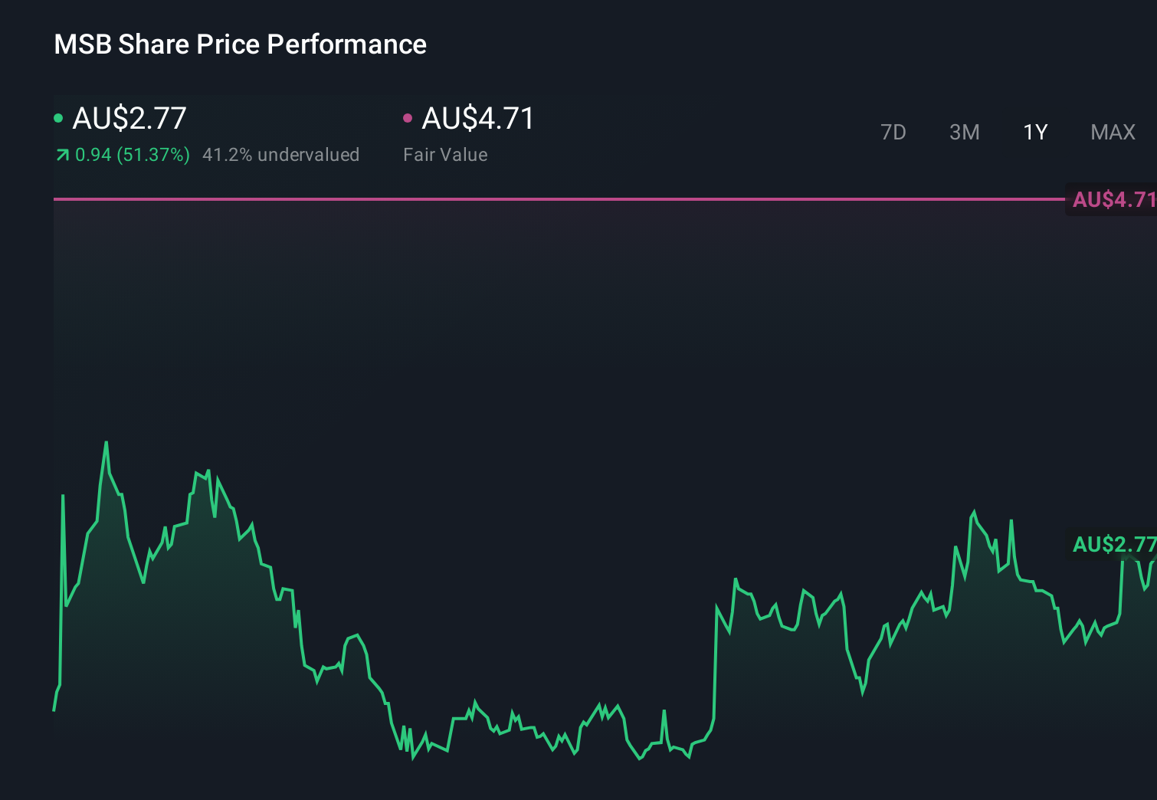Switch to the 7D time range
1157x800 pixels.
coord(893,132)
